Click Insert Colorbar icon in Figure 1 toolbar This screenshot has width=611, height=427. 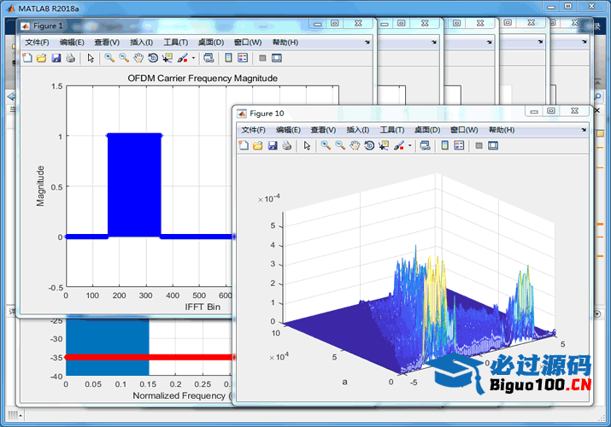tap(228, 58)
